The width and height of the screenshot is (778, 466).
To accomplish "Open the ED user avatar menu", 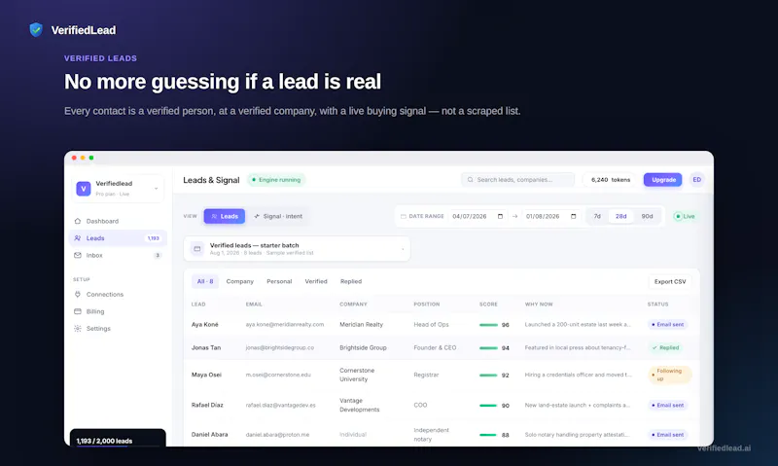I will pyautogui.click(x=696, y=180).
